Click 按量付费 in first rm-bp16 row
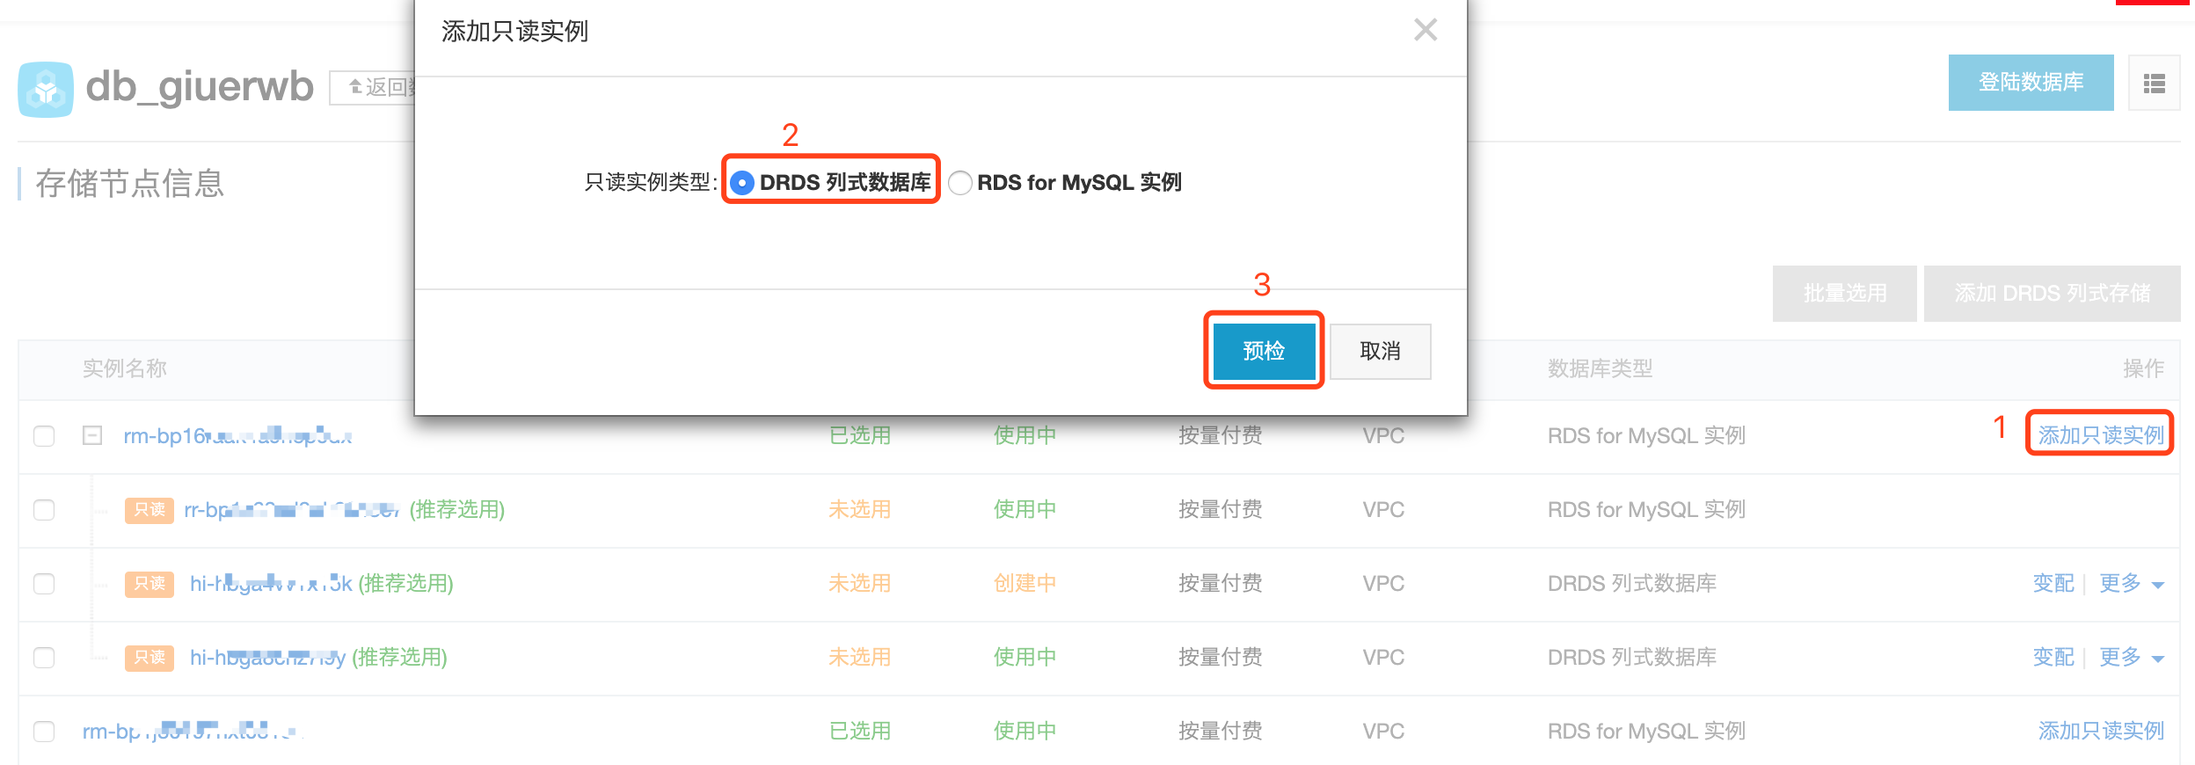Image resolution: width=2195 pixels, height=765 pixels. (1221, 435)
